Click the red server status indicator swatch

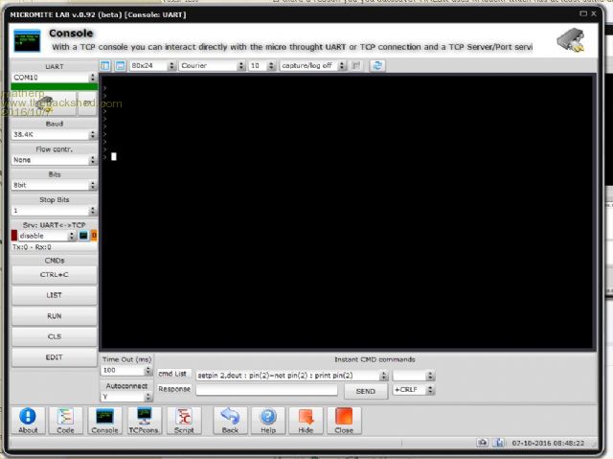[14, 236]
